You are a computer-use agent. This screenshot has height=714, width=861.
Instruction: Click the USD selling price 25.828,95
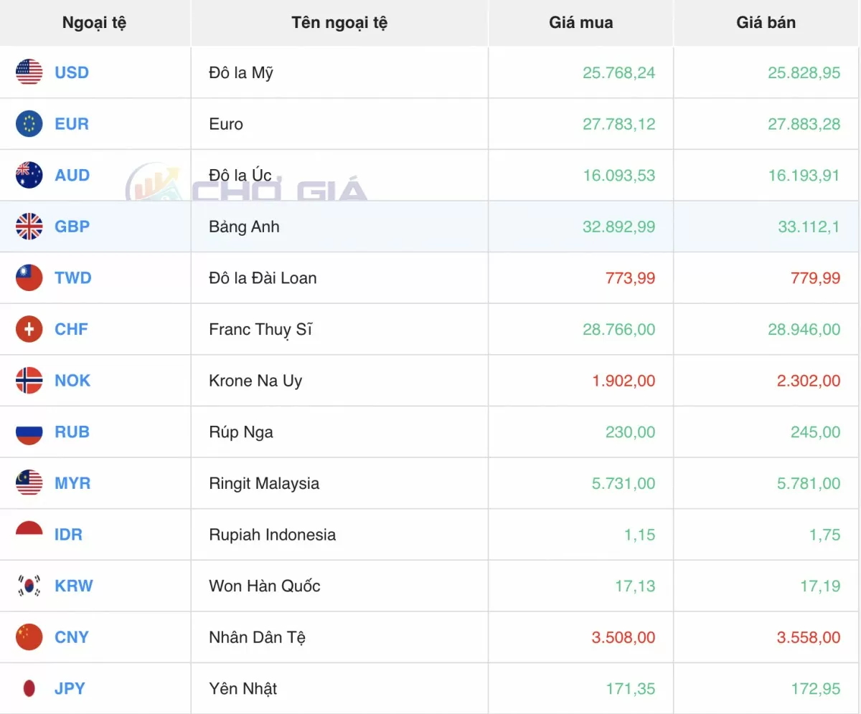coord(804,72)
